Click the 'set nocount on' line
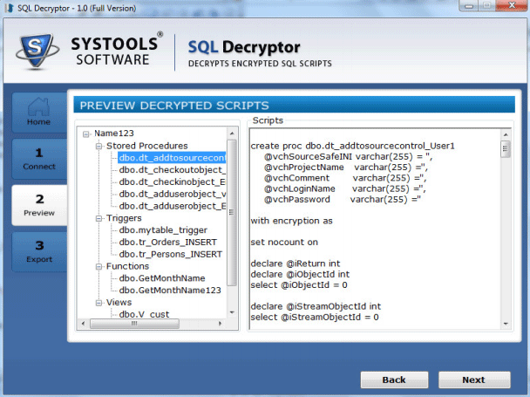This screenshot has width=530, height=397. coord(284,243)
